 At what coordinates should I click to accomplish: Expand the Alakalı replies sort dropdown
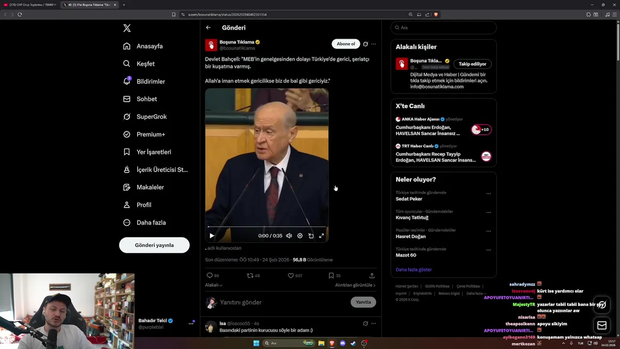pyautogui.click(x=214, y=285)
